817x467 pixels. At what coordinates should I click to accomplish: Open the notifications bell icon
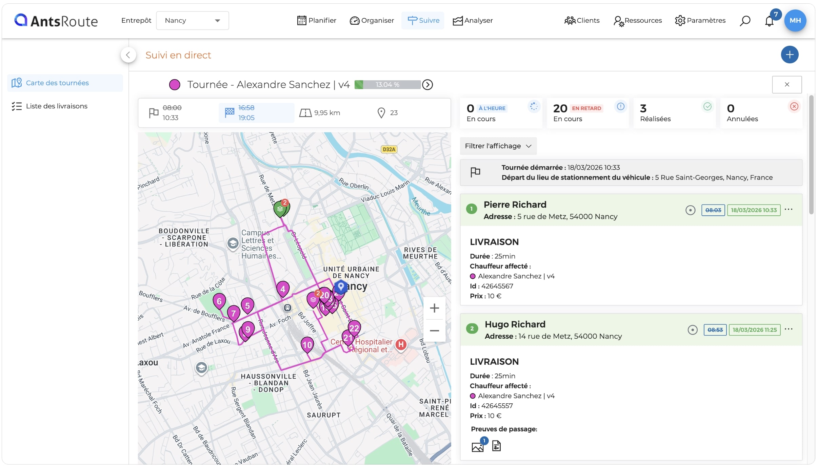point(769,21)
